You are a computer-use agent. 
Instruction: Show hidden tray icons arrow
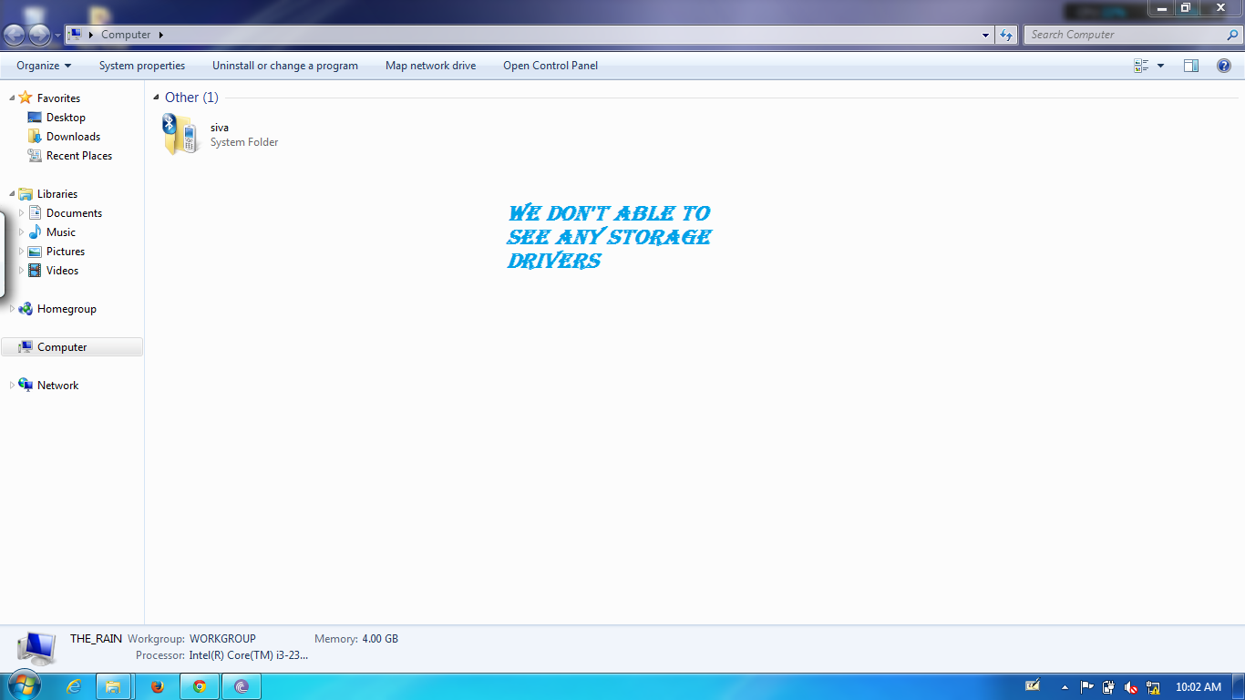point(1065,687)
